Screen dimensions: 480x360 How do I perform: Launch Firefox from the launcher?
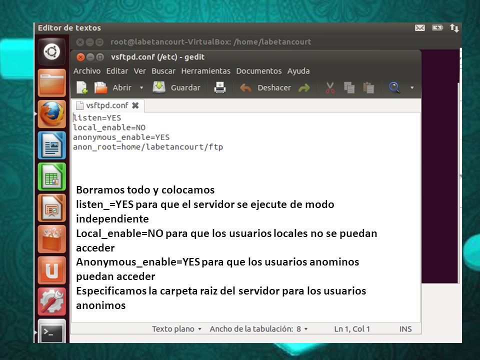tap(51, 114)
